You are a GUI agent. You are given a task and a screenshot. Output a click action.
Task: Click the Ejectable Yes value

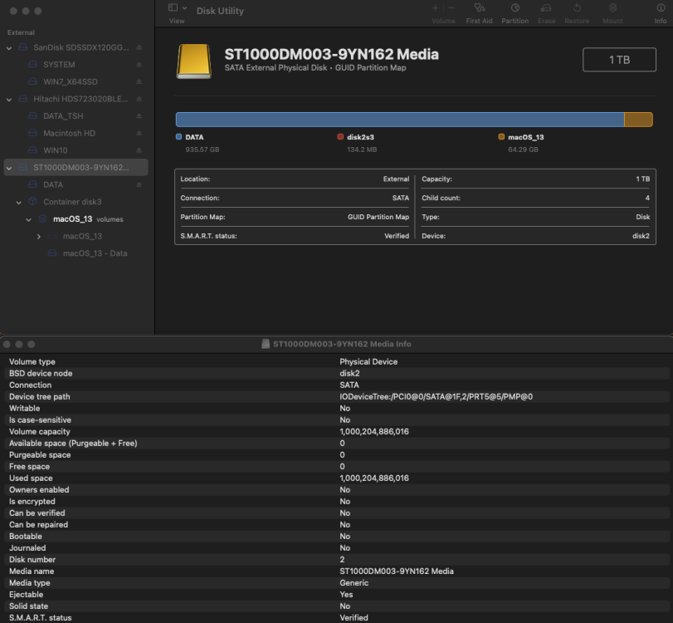coord(346,594)
